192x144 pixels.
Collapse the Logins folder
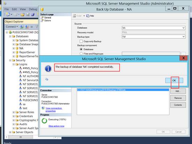click(14, 64)
